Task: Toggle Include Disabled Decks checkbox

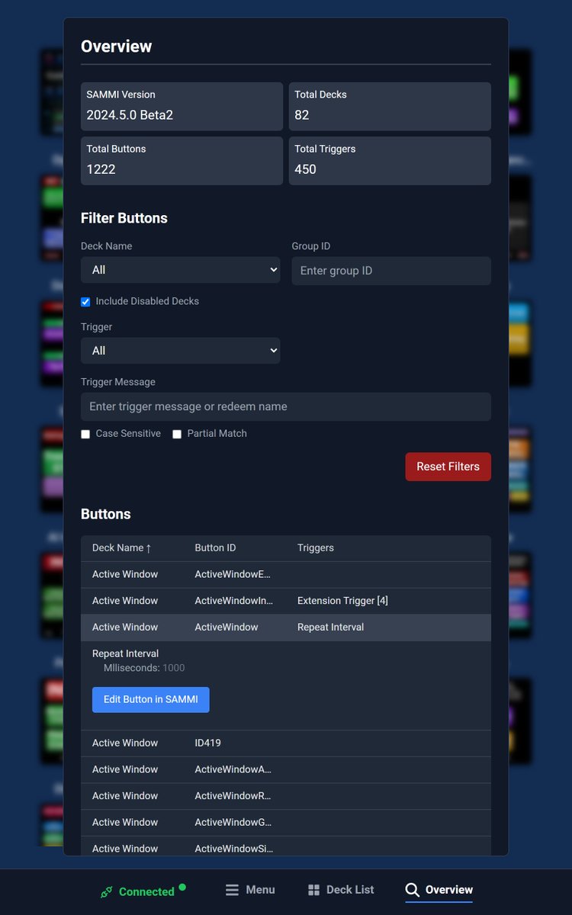Action: coord(85,302)
